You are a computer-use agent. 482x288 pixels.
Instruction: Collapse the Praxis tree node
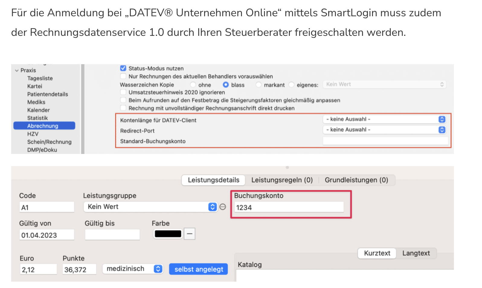pos(17,70)
